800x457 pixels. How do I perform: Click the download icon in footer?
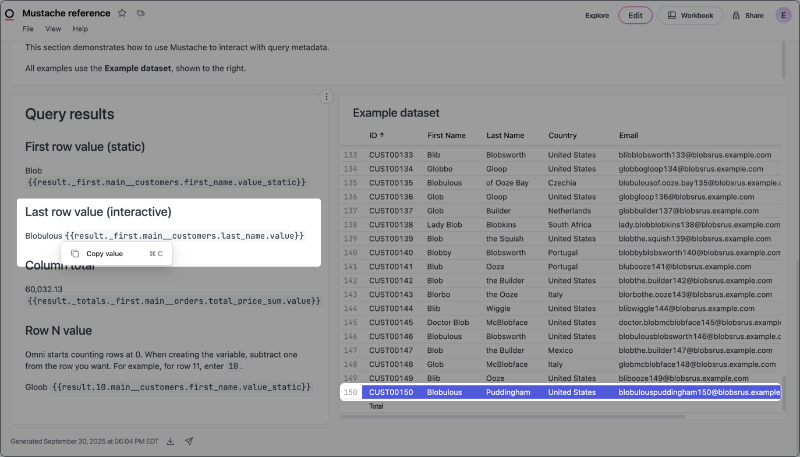coord(171,441)
